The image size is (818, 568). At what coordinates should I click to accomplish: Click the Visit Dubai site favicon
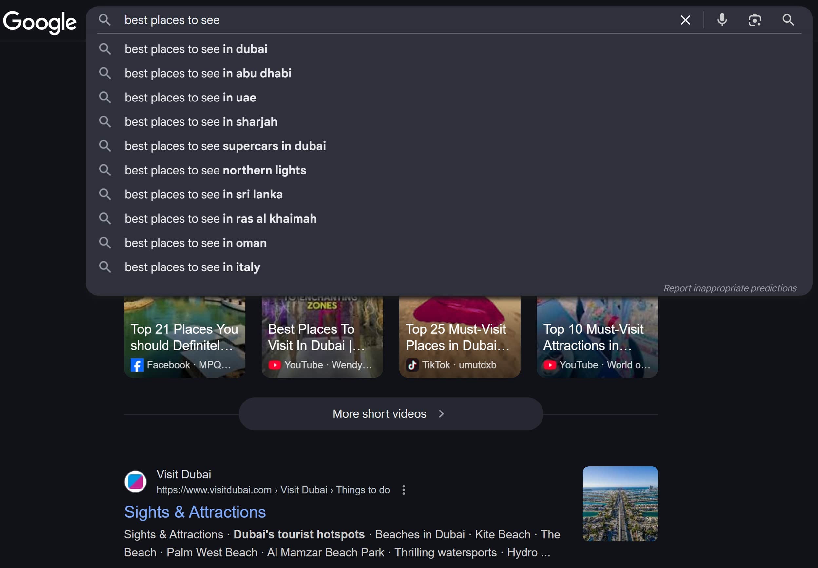tap(135, 482)
